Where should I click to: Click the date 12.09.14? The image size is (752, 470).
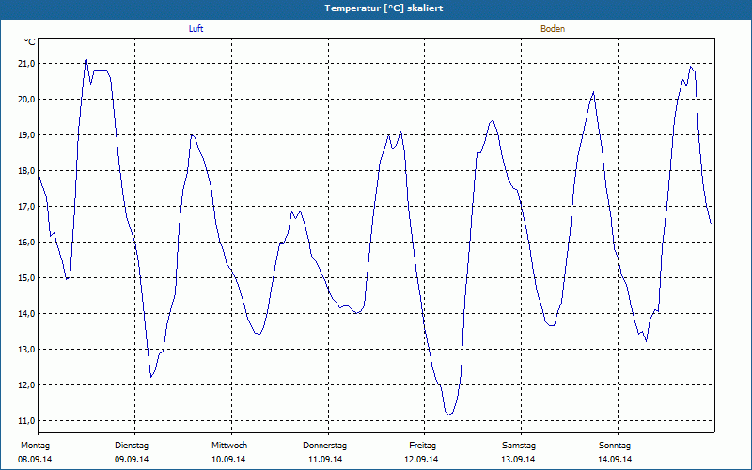click(x=421, y=460)
